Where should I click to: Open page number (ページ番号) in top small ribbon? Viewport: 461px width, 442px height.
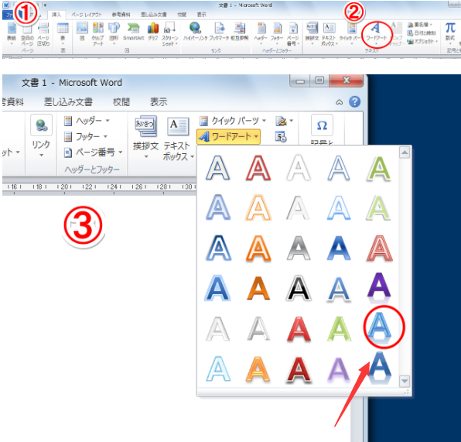pos(293,34)
